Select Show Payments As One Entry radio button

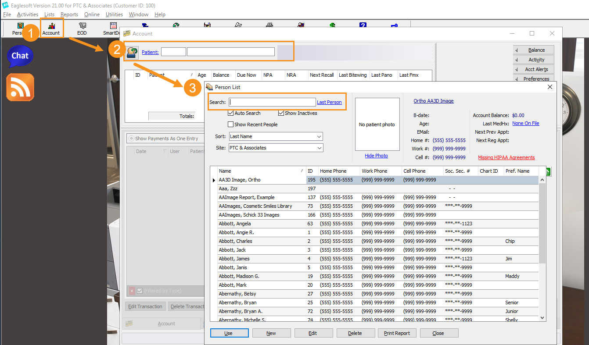[131, 139]
